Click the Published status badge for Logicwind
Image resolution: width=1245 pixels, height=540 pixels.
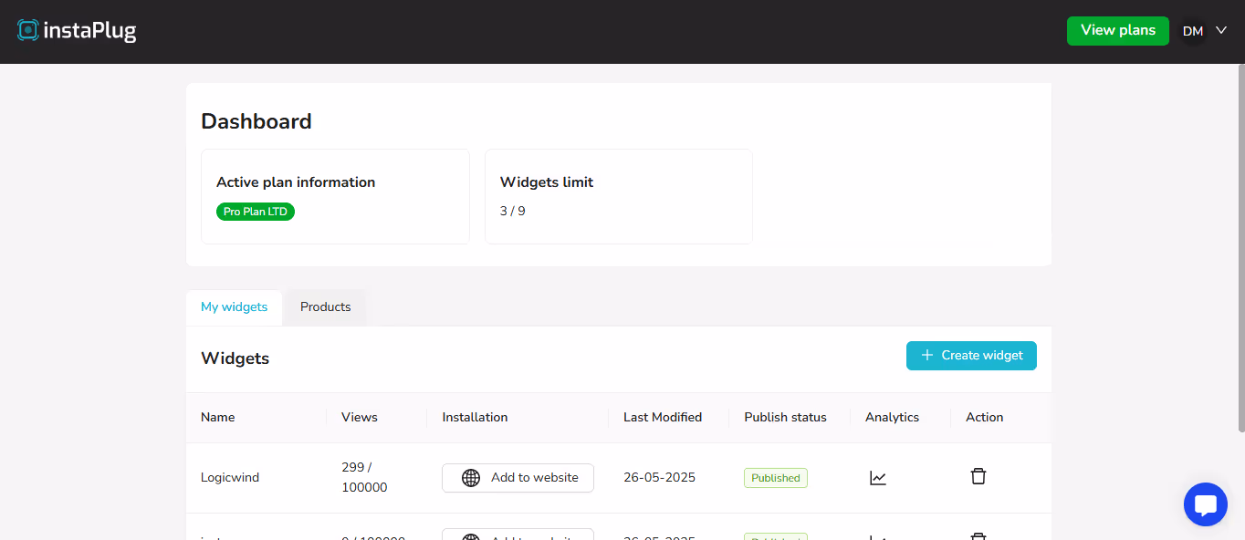[775, 477]
